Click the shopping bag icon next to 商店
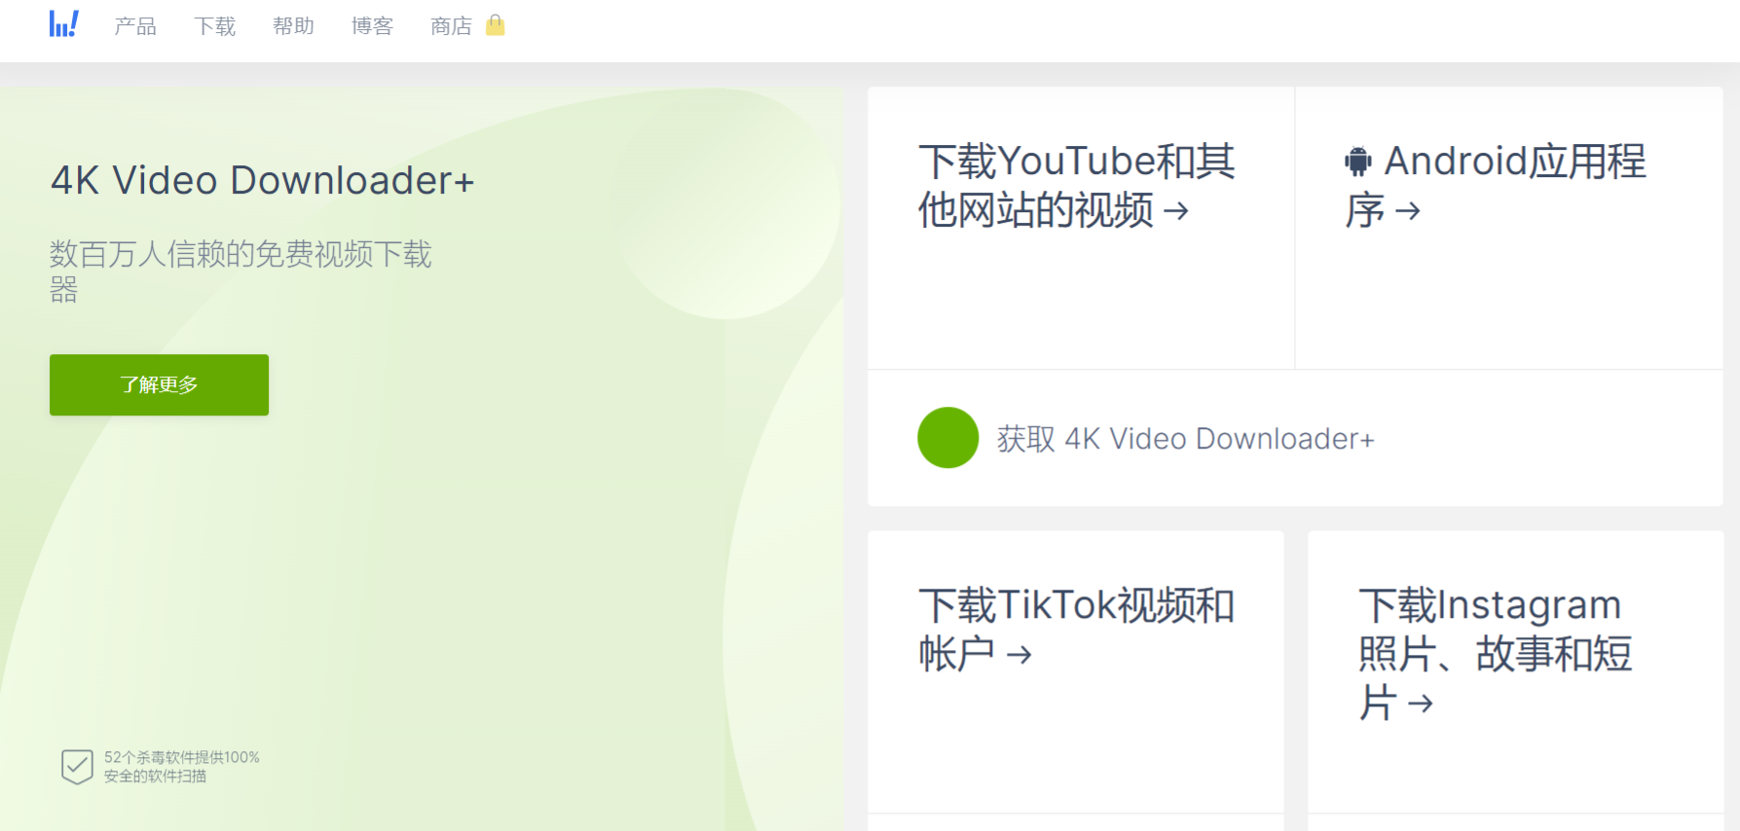The width and height of the screenshot is (1740, 831). (x=496, y=25)
